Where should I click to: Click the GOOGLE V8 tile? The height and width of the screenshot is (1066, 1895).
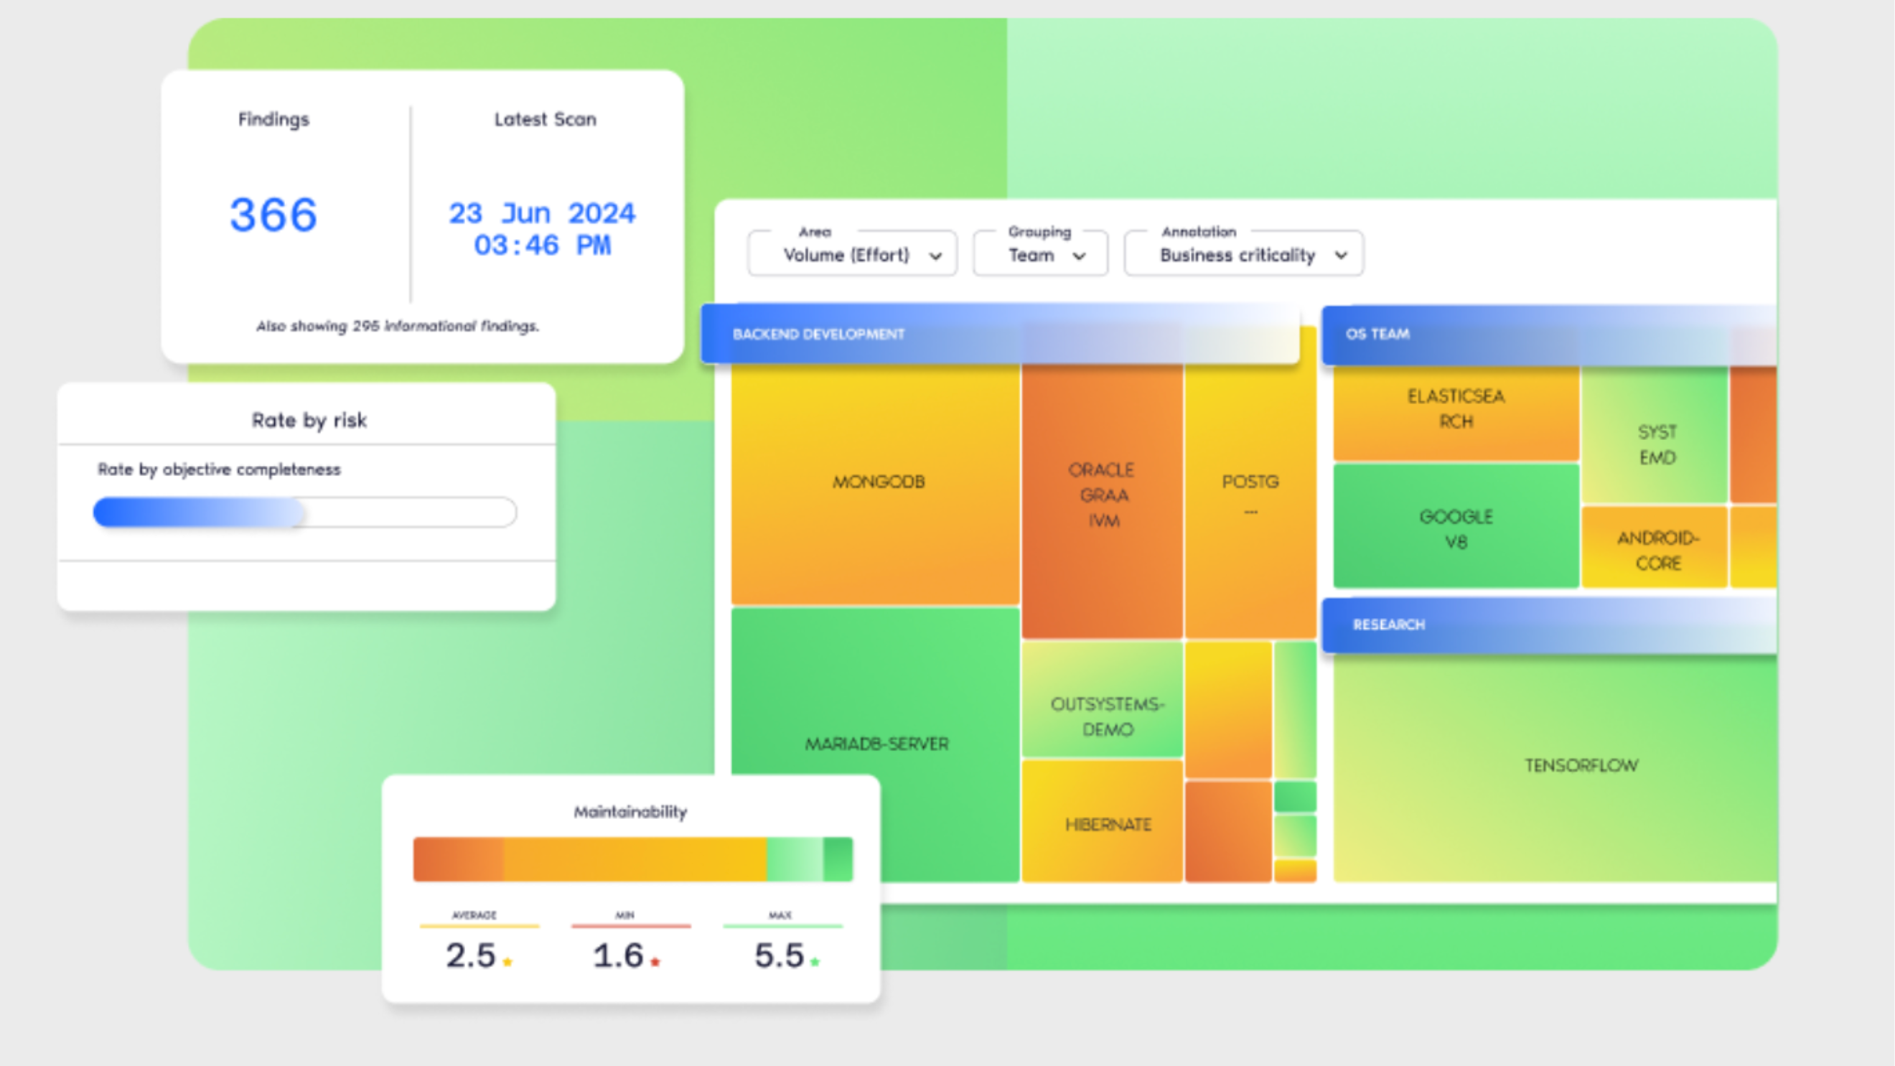[1456, 525]
